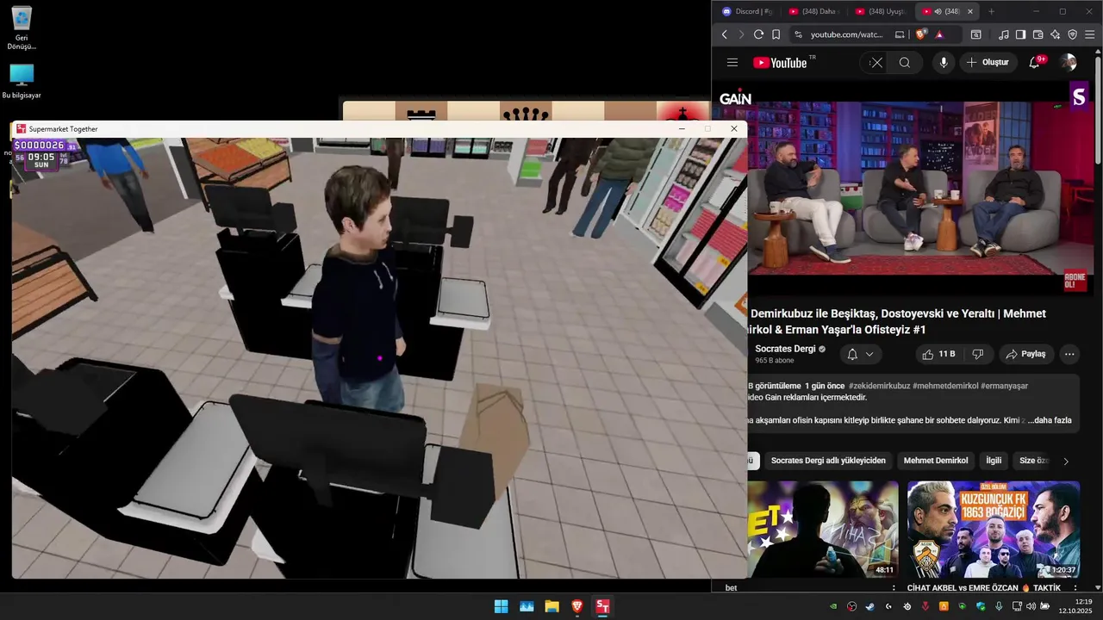Image resolution: width=1103 pixels, height=620 pixels.
Task: Select the 'İlgili' filter chip
Action: [x=994, y=461]
